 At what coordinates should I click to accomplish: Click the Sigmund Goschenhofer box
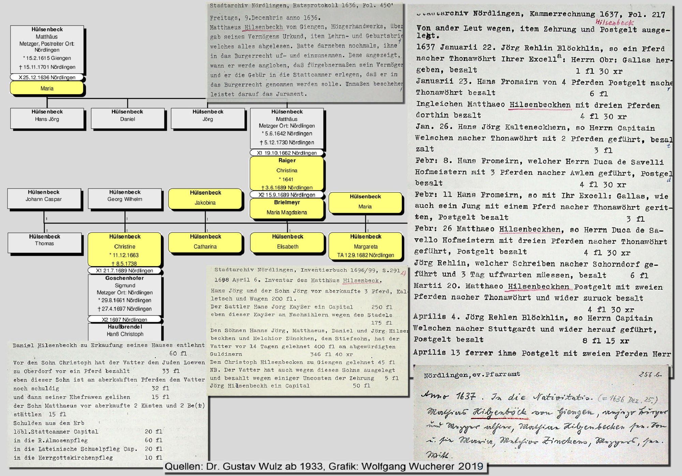tap(124, 294)
